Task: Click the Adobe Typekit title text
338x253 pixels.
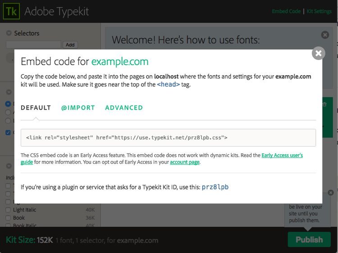Action: (56, 11)
